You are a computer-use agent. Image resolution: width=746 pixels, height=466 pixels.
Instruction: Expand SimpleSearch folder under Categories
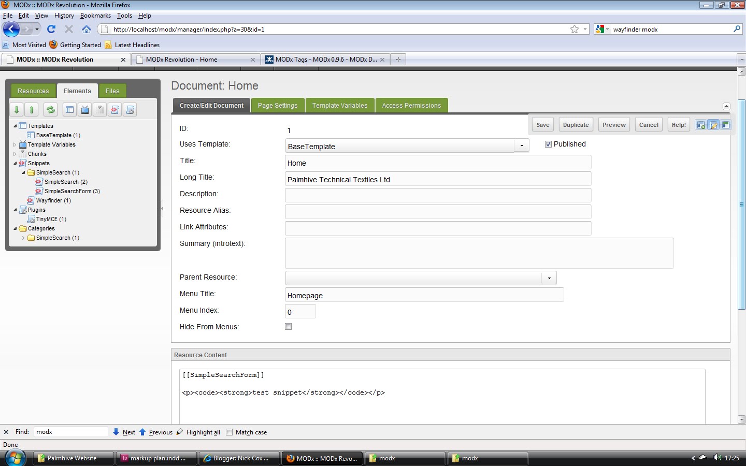23,238
